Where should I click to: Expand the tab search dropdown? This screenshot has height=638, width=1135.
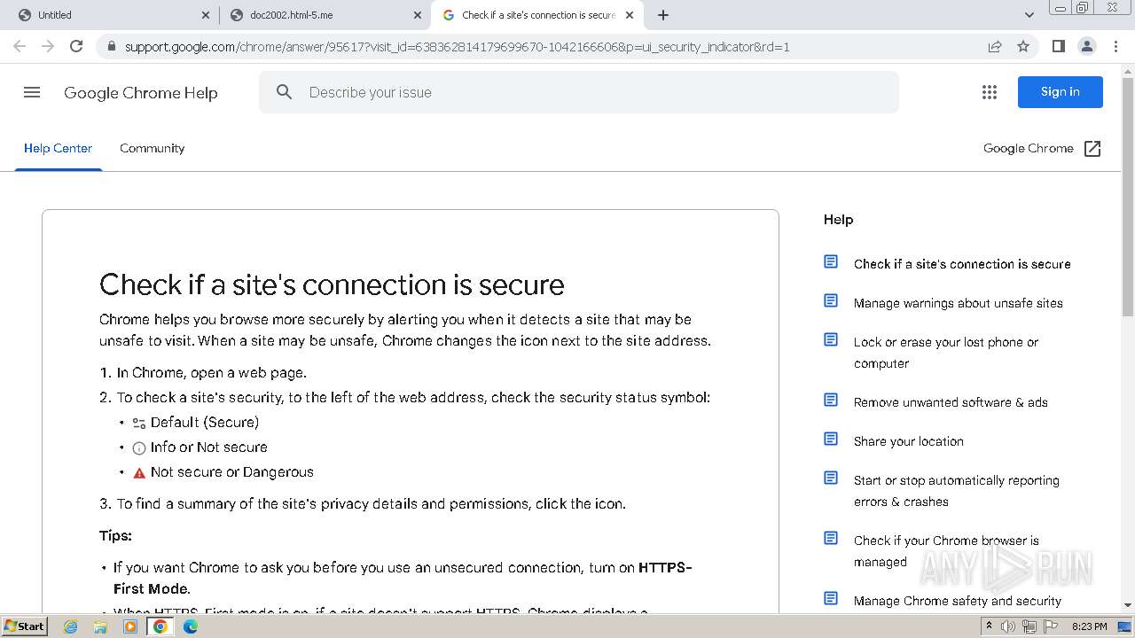point(1029,15)
